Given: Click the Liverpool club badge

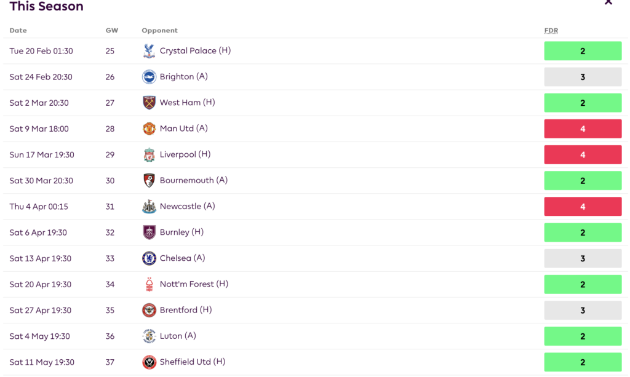Looking at the screenshot, I should 149,154.
